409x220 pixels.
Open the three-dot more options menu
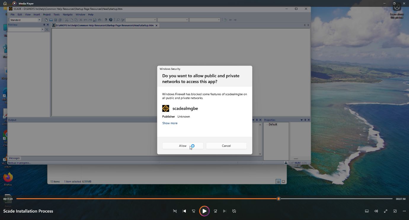point(404,211)
